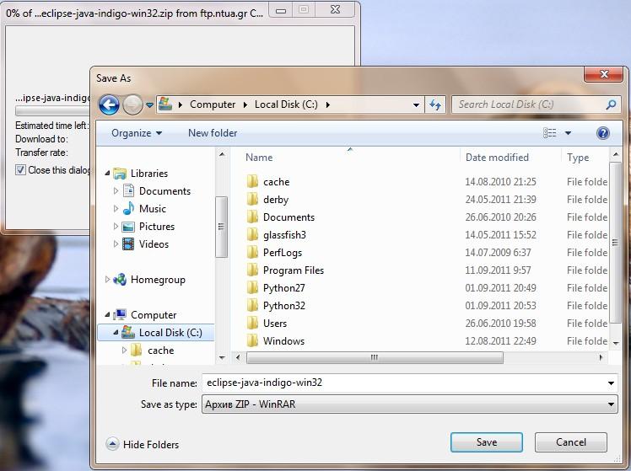Screen dimensions: 631x471
Task: Click the Refresh icon beside the address bar
Action: 435,104
